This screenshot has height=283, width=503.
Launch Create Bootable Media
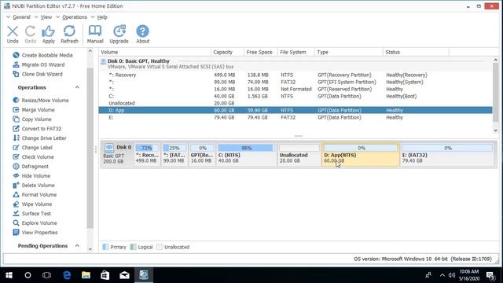[42, 55]
